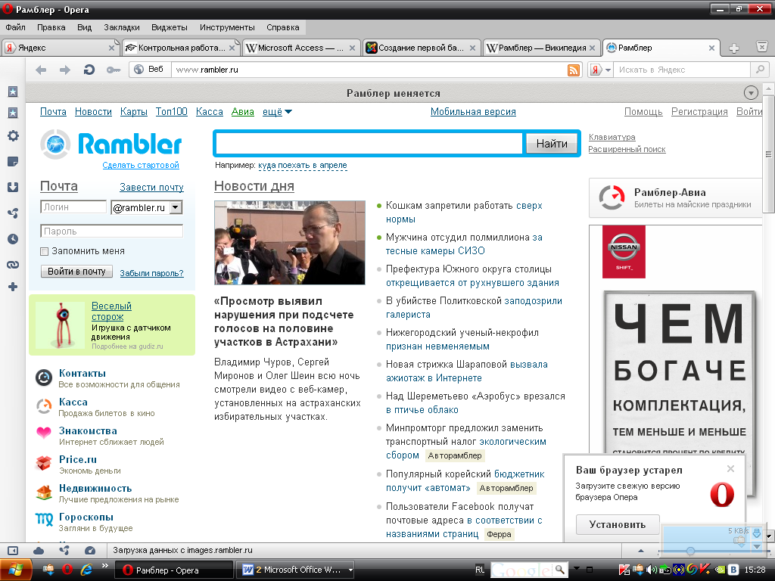Open the @rambler.ru domain dropdown
The height and width of the screenshot is (581, 775).
(x=176, y=207)
